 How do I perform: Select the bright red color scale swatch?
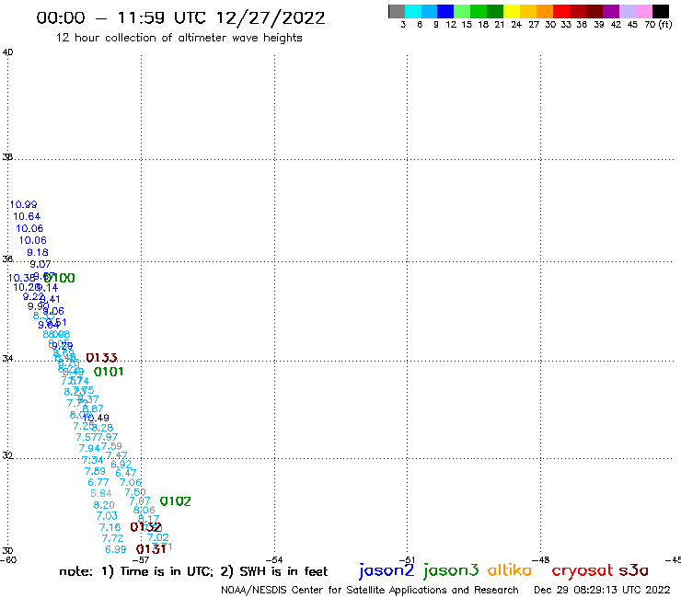pyautogui.click(x=561, y=11)
